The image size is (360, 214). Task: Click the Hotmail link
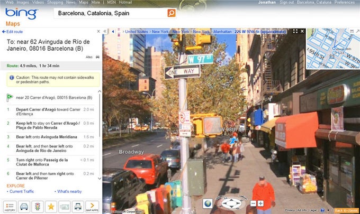(x=125, y=2)
